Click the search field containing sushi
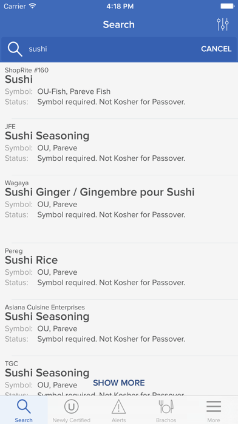 click(x=113, y=49)
